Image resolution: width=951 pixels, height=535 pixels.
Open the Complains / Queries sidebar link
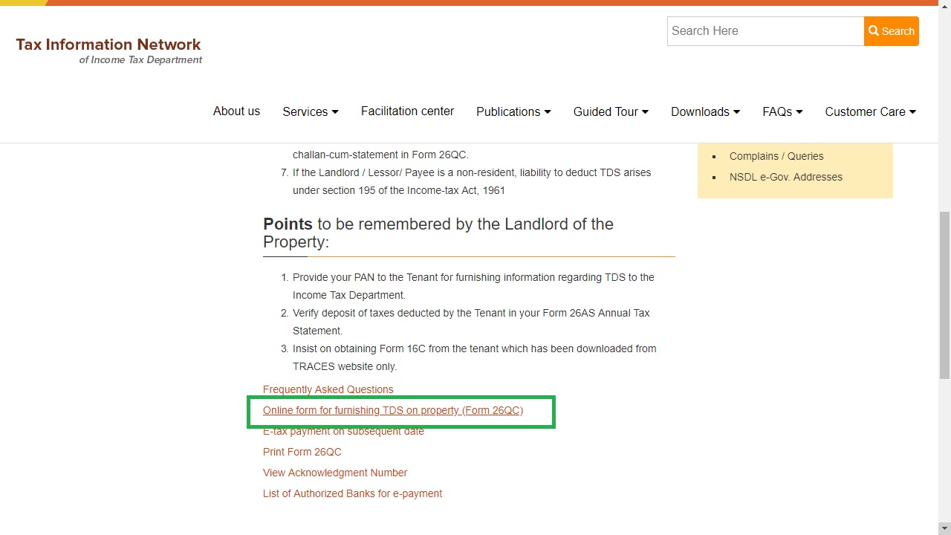tap(776, 156)
